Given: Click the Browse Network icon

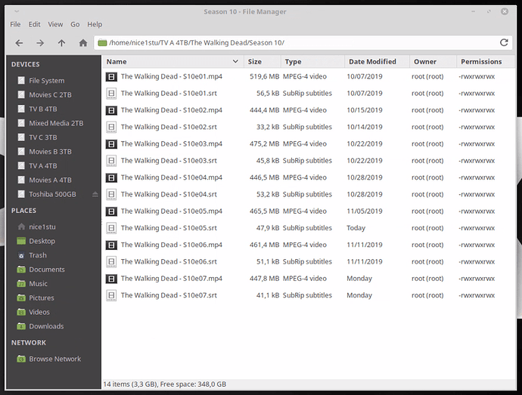Looking at the screenshot, I should point(21,359).
